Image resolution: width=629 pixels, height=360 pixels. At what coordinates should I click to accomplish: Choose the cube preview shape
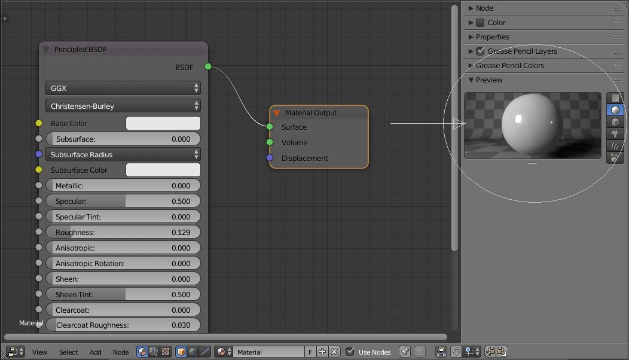click(x=615, y=122)
